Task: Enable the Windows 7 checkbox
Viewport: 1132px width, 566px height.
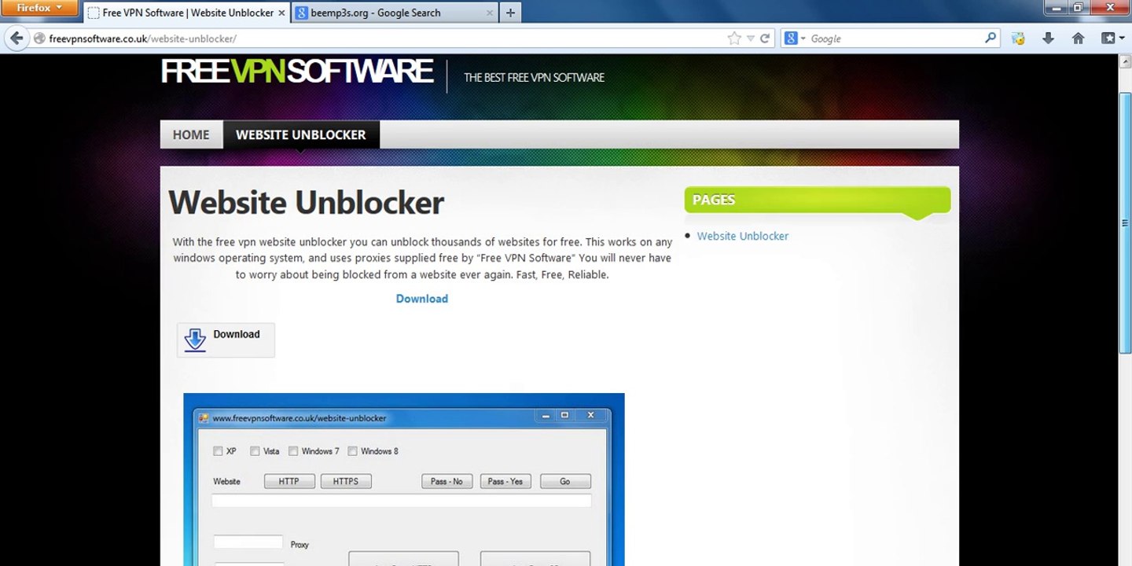Action: (293, 451)
